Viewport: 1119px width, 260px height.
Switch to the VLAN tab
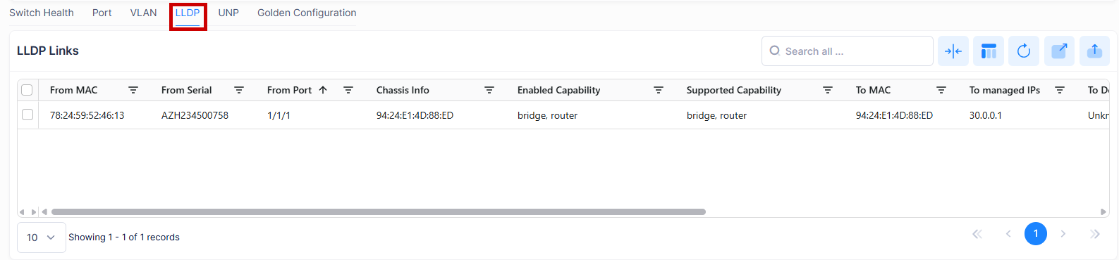coord(144,13)
